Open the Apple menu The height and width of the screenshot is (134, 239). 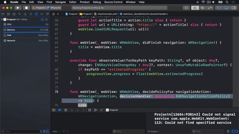pyautogui.click(x=5, y=2)
